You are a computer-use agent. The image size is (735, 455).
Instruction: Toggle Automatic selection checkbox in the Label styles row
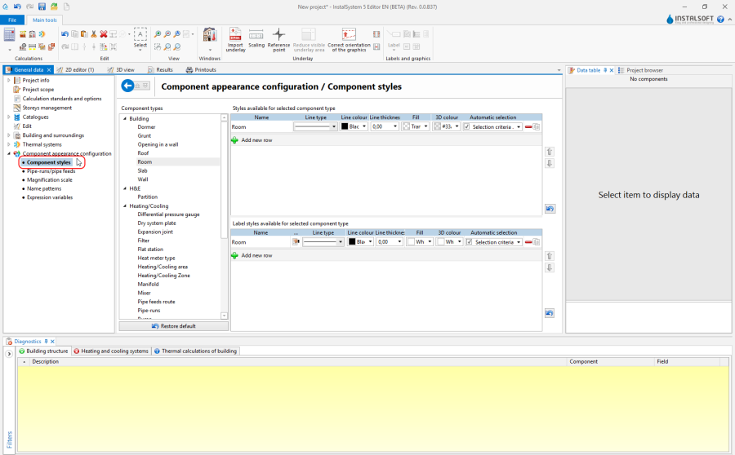coord(470,242)
